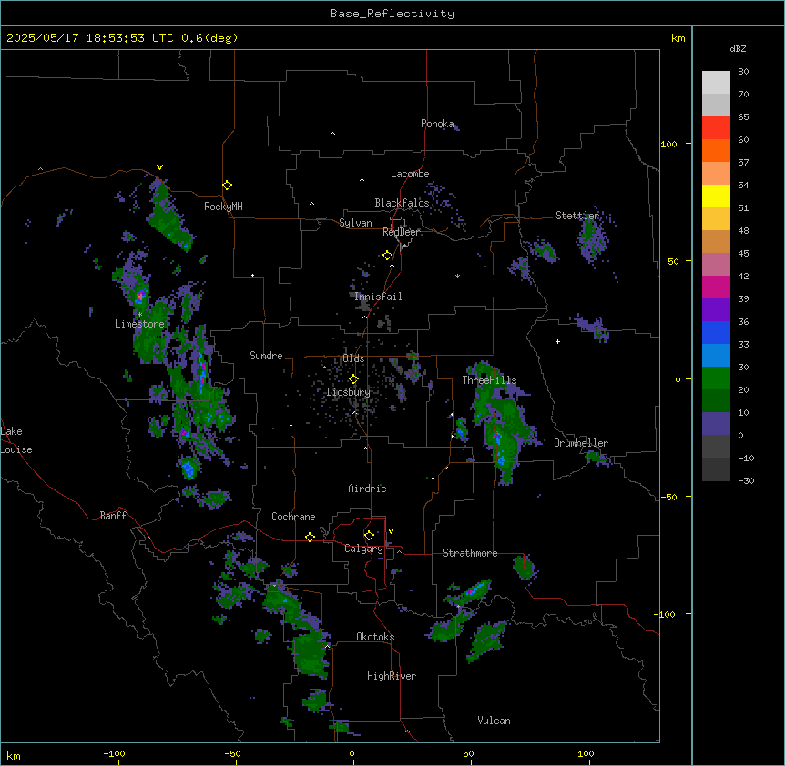Click the Lake Louise label
Viewport: 785px width, 766px height.
(x=16, y=440)
